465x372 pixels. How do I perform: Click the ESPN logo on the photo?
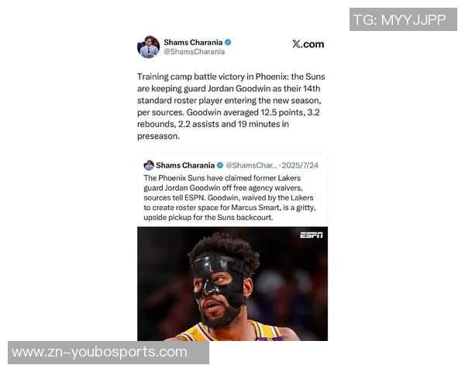312,236
